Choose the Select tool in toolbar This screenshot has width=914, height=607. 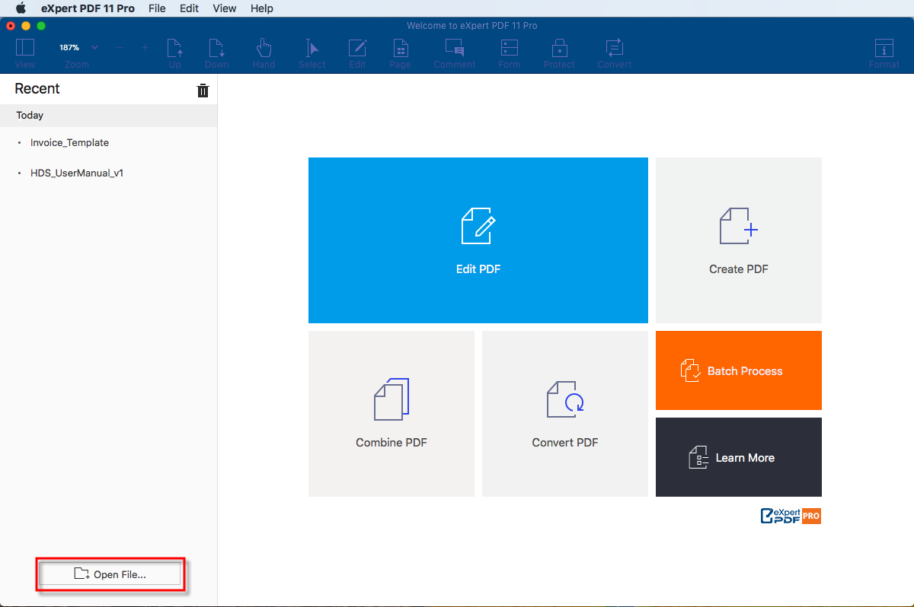(312, 48)
